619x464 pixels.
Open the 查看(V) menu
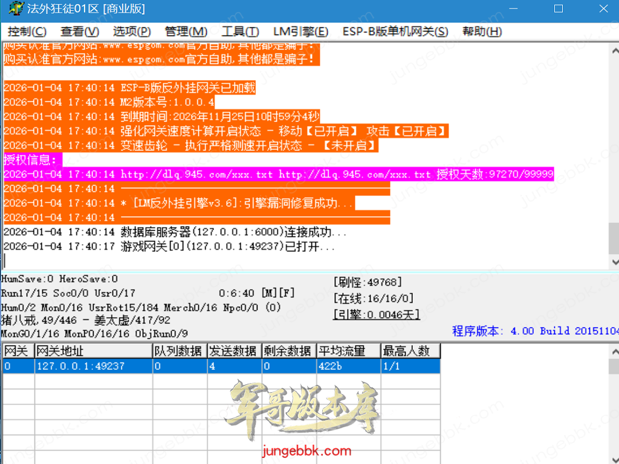(x=79, y=31)
